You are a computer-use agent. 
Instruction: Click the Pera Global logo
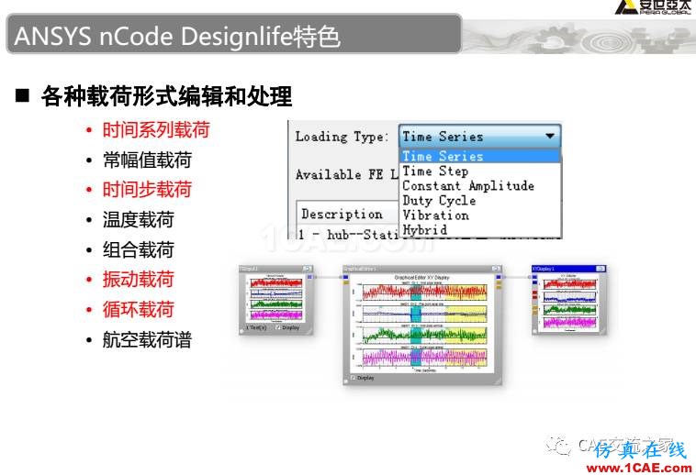tap(653, 7)
